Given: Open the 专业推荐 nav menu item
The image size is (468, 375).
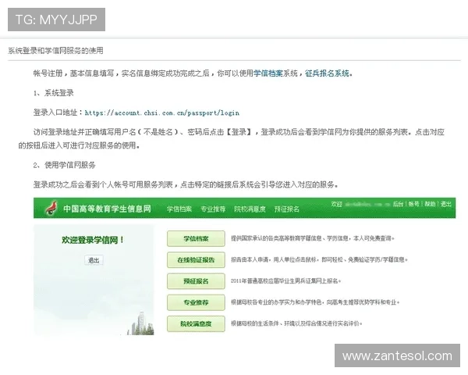Looking at the screenshot, I should point(213,209).
